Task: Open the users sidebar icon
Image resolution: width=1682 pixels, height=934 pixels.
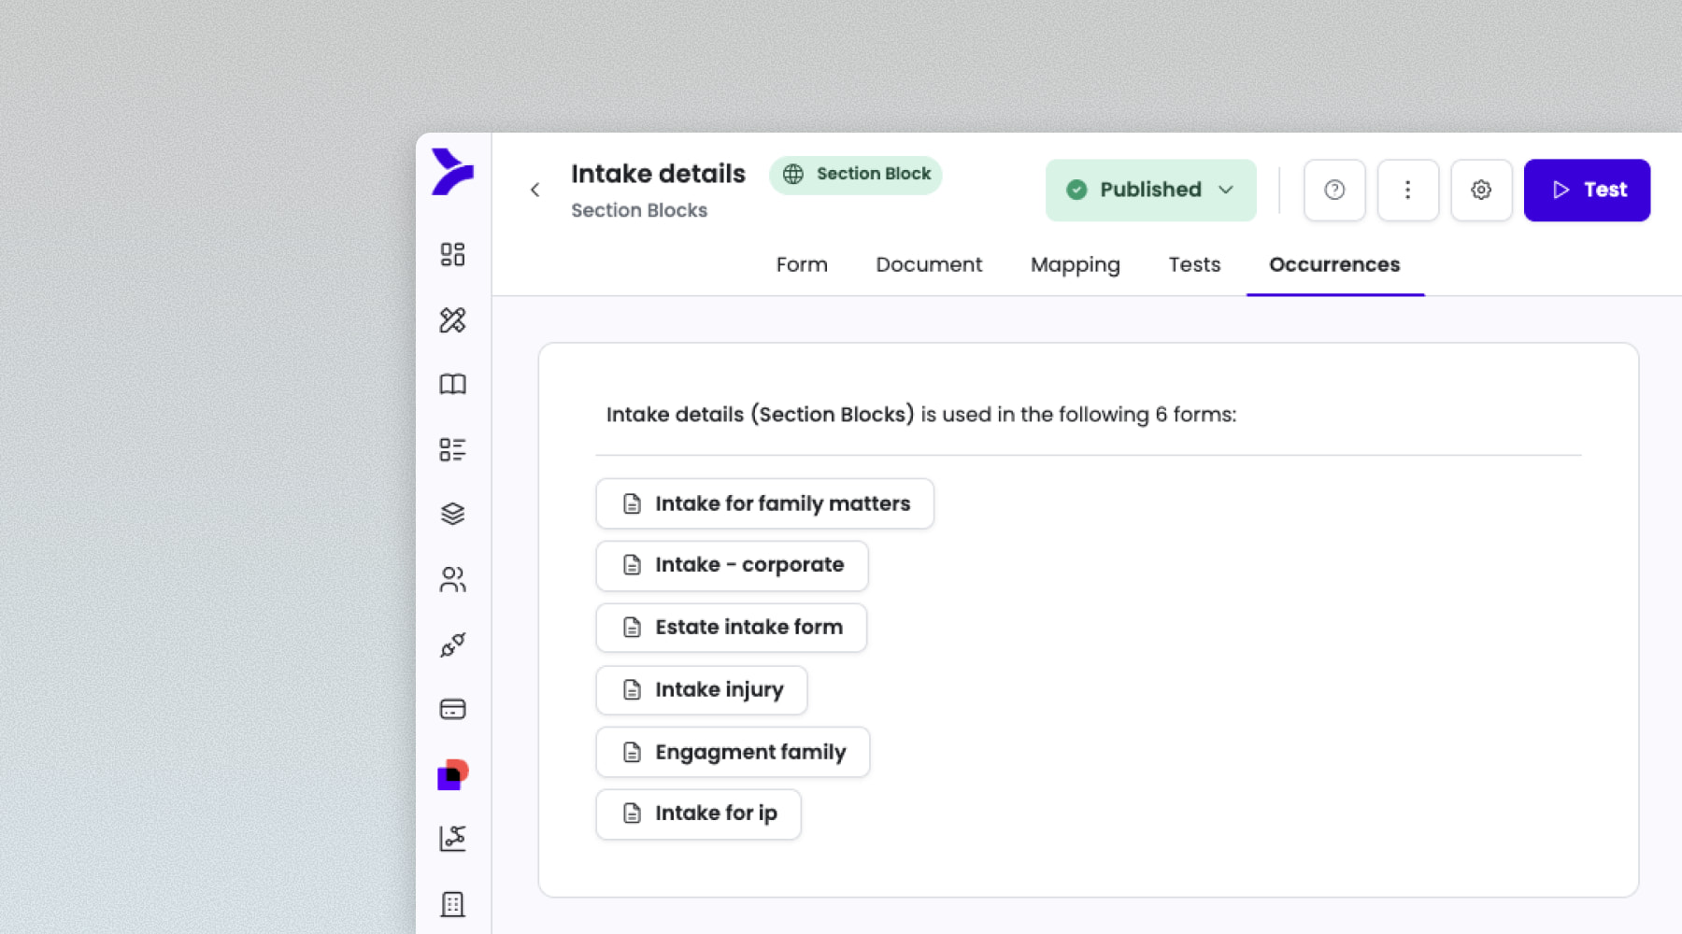Action: click(452, 580)
